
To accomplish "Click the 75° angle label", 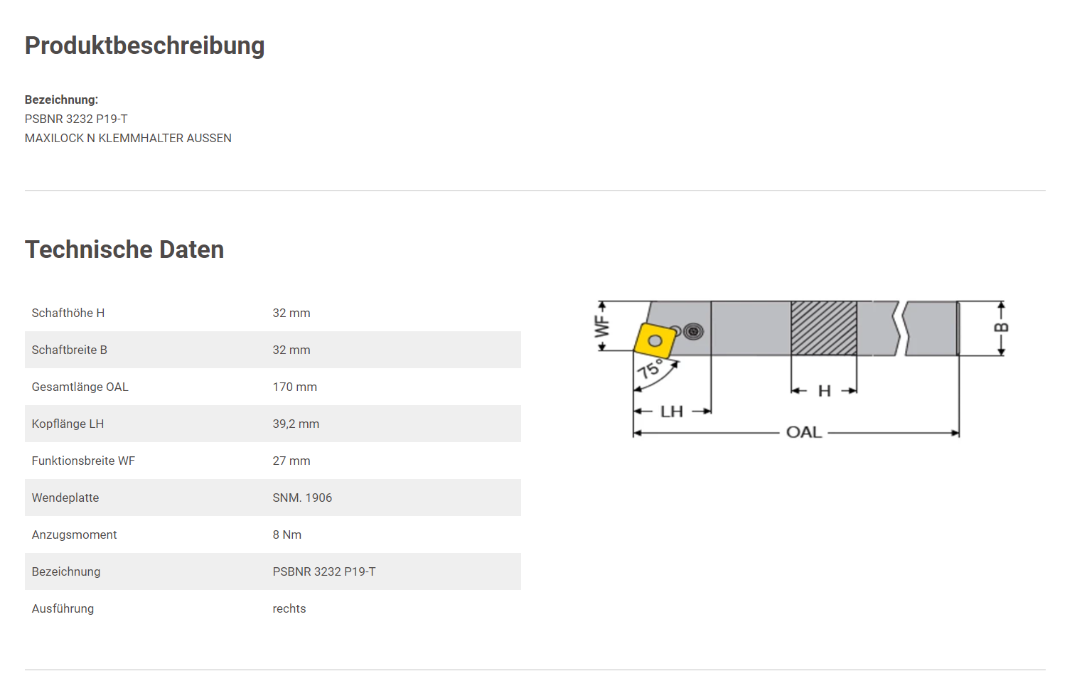I will tap(650, 369).
